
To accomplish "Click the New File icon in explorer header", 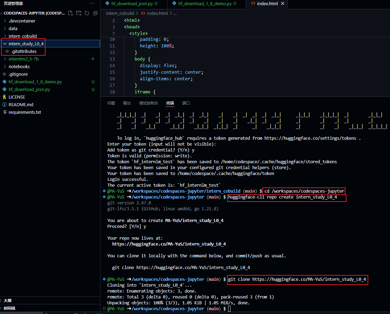I will coord(71,13).
